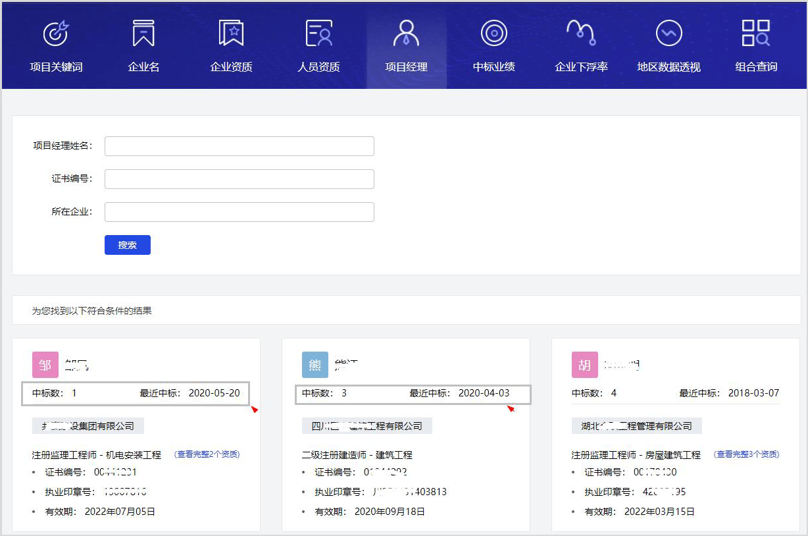Click the 组合查询 grid search icon

pyautogui.click(x=756, y=33)
